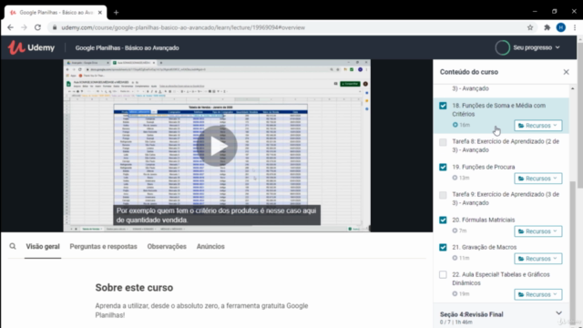View site info lock icon
This screenshot has width=583, height=328.
pos(55,27)
